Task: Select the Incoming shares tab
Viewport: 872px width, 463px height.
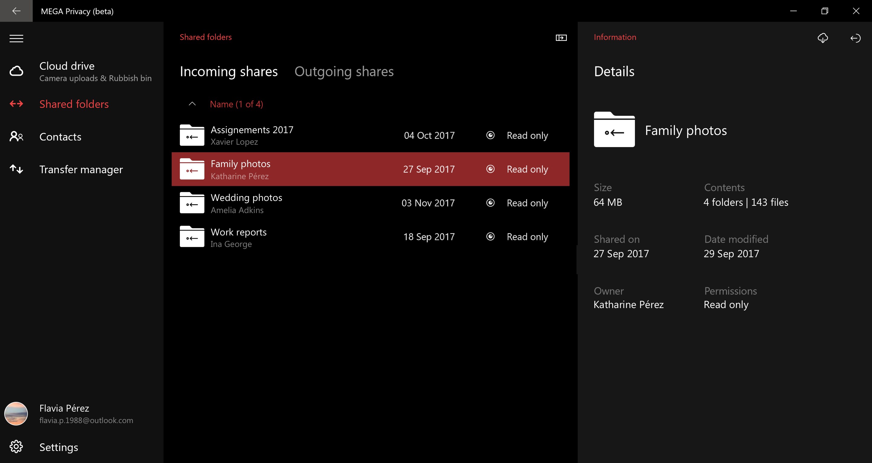Action: (229, 71)
